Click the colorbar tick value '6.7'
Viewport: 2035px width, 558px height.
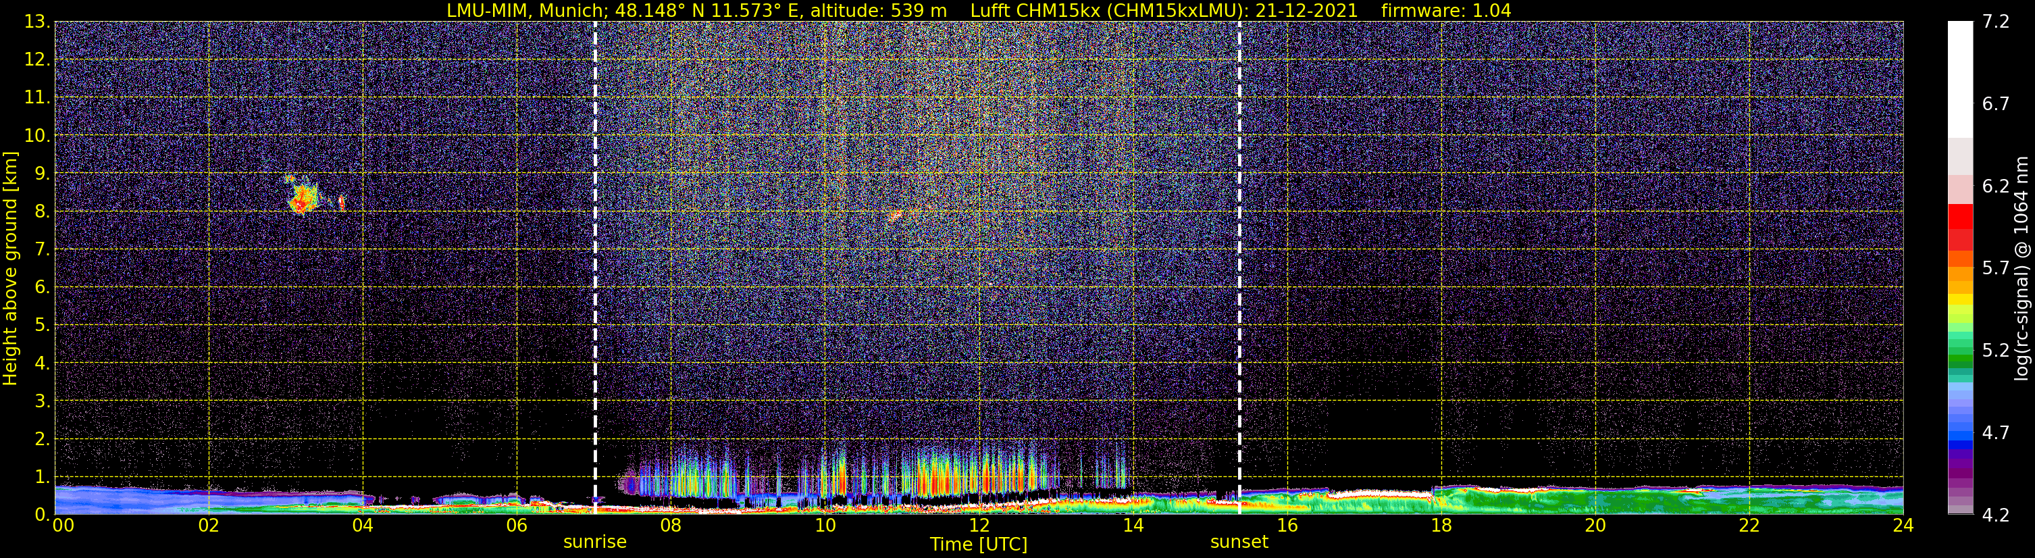(1996, 104)
